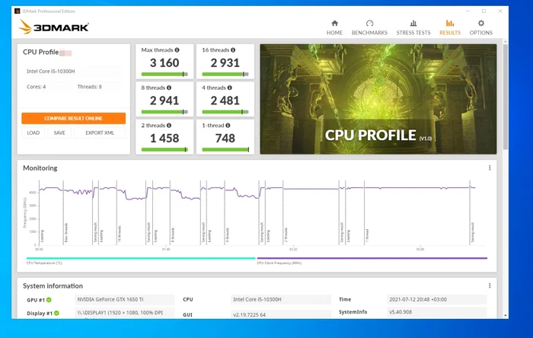This screenshot has width=533, height=338.
Task: Select the 16 threads score 2 931
Action: pos(225,63)
